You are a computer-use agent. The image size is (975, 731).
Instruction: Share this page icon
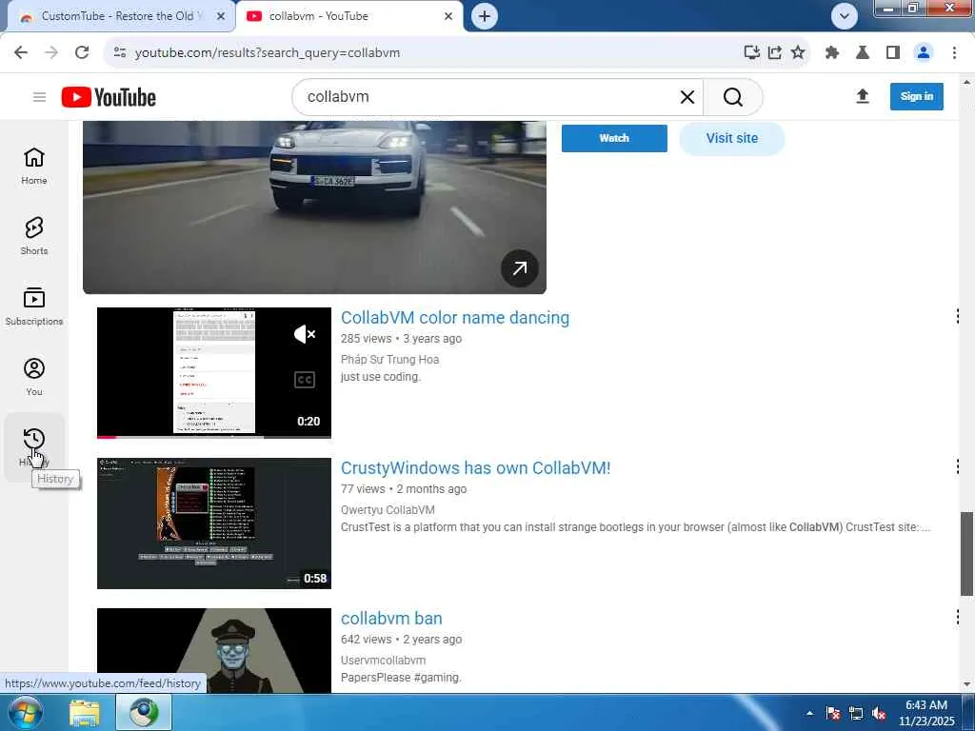[x=775, y=52]
